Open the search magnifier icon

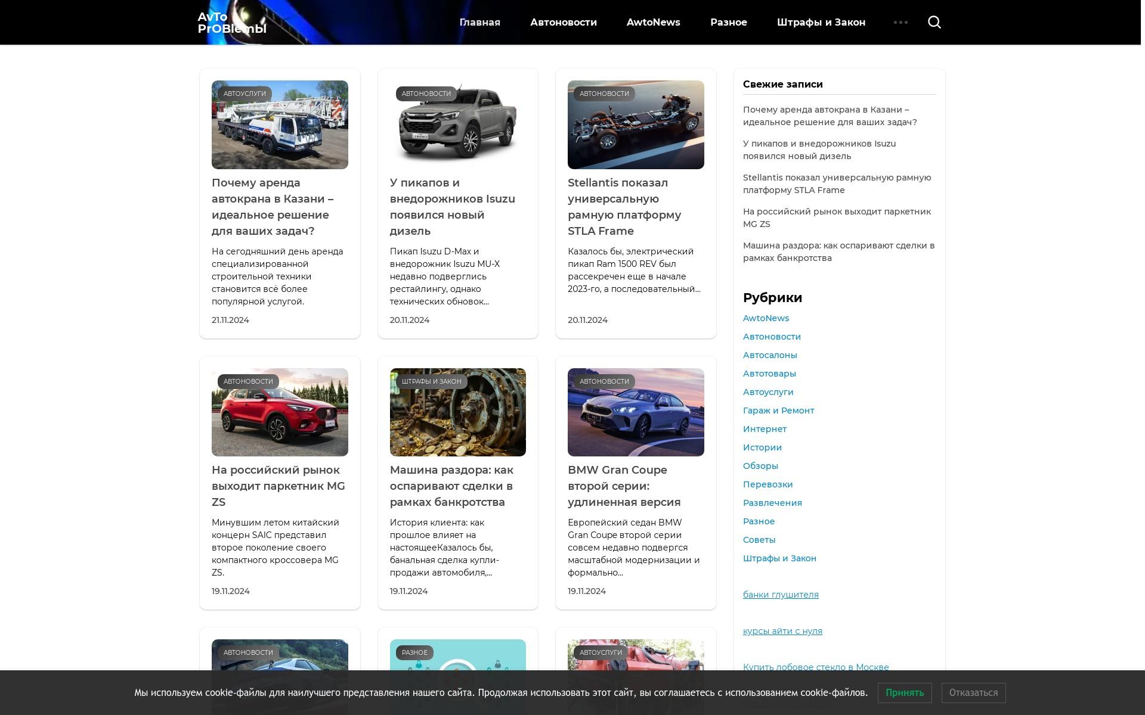(934, 23)
